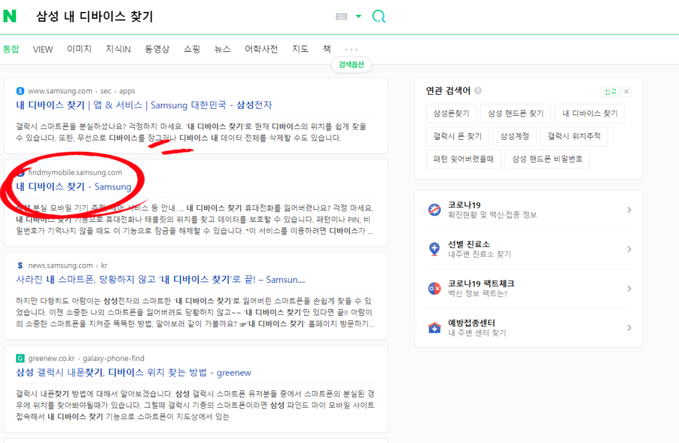The width and height of the screenshot is (679, 443).
Task: Select related search 삼성폰찾기
Action: [451, 113]
